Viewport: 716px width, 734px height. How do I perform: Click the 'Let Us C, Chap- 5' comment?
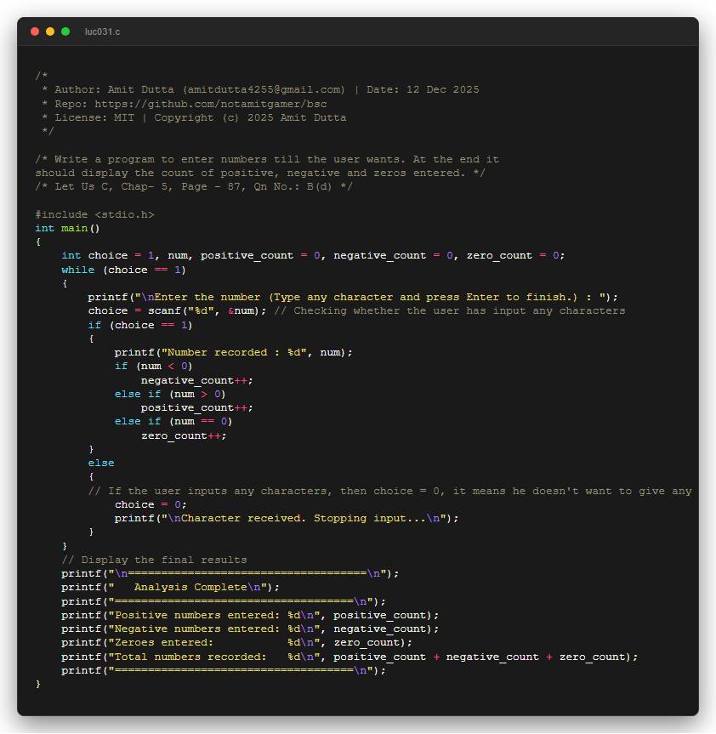[194, 187]
